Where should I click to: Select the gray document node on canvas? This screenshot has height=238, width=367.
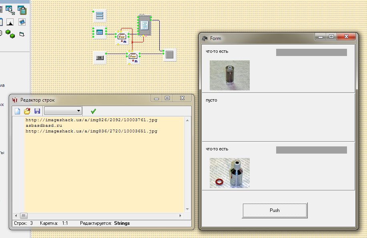tap(144, 25)
